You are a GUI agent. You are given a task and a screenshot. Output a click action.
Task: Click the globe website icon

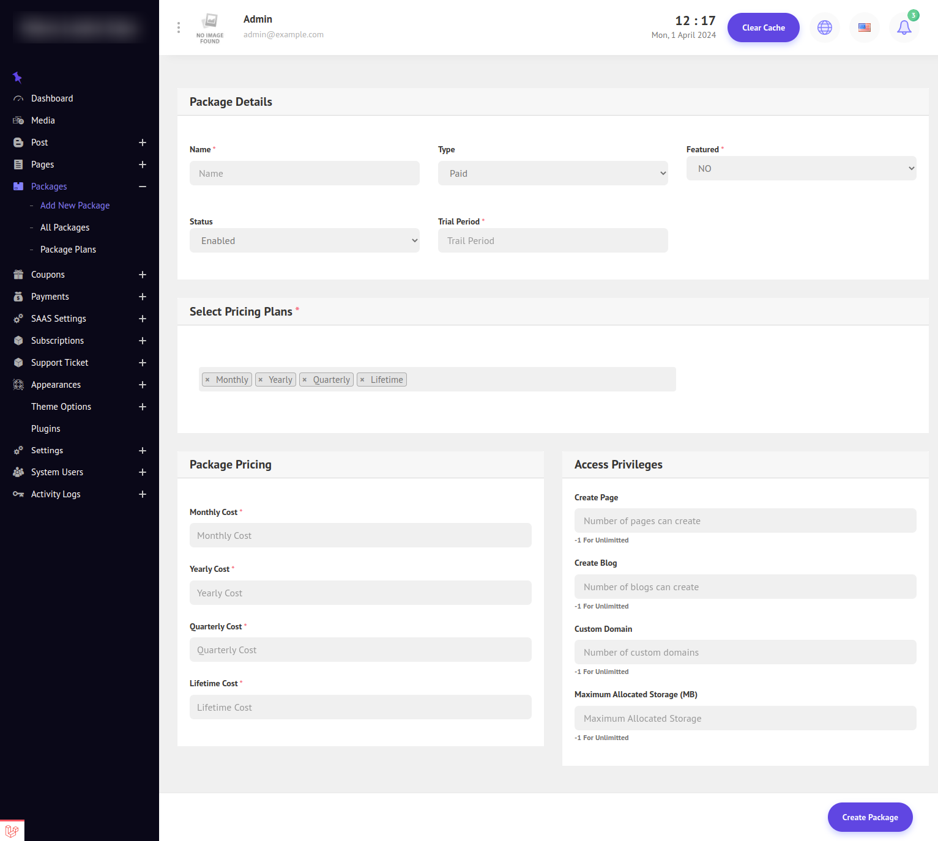824,28
